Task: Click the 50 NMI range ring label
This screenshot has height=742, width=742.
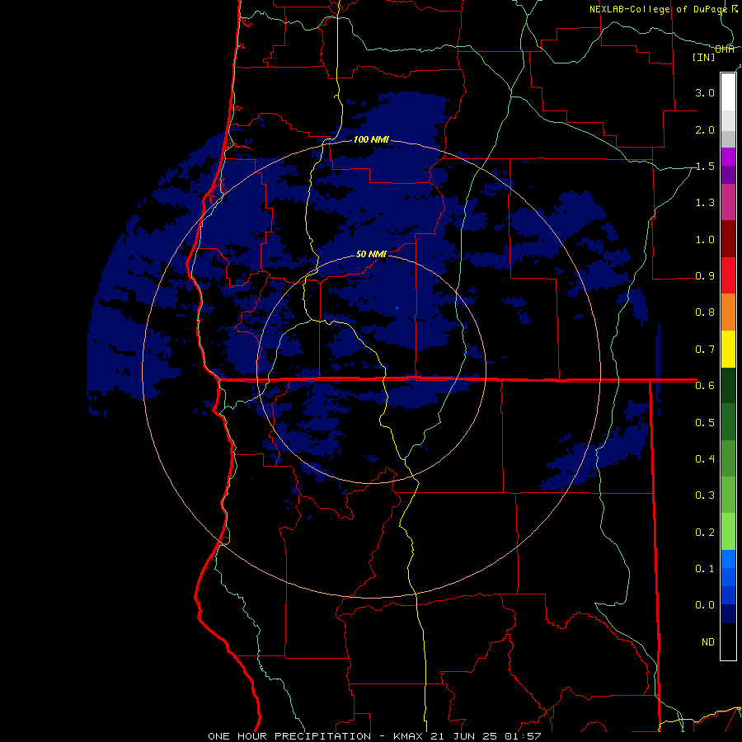Action: [x=371, y=254]
